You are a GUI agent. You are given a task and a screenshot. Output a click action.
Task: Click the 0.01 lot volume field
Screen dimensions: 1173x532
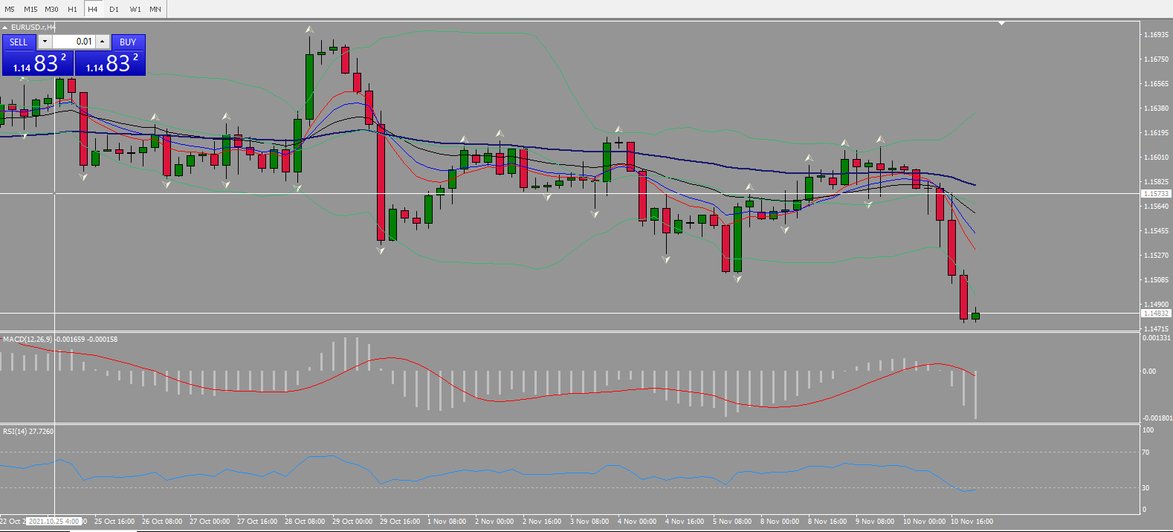click(74, 42)
